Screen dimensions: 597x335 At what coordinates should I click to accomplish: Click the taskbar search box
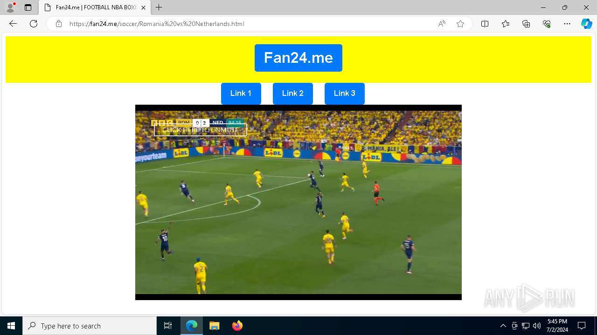(x=90, y=326)
